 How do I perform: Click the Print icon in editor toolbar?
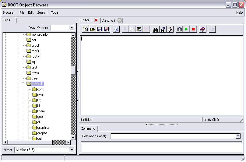[x=116, y=29]
